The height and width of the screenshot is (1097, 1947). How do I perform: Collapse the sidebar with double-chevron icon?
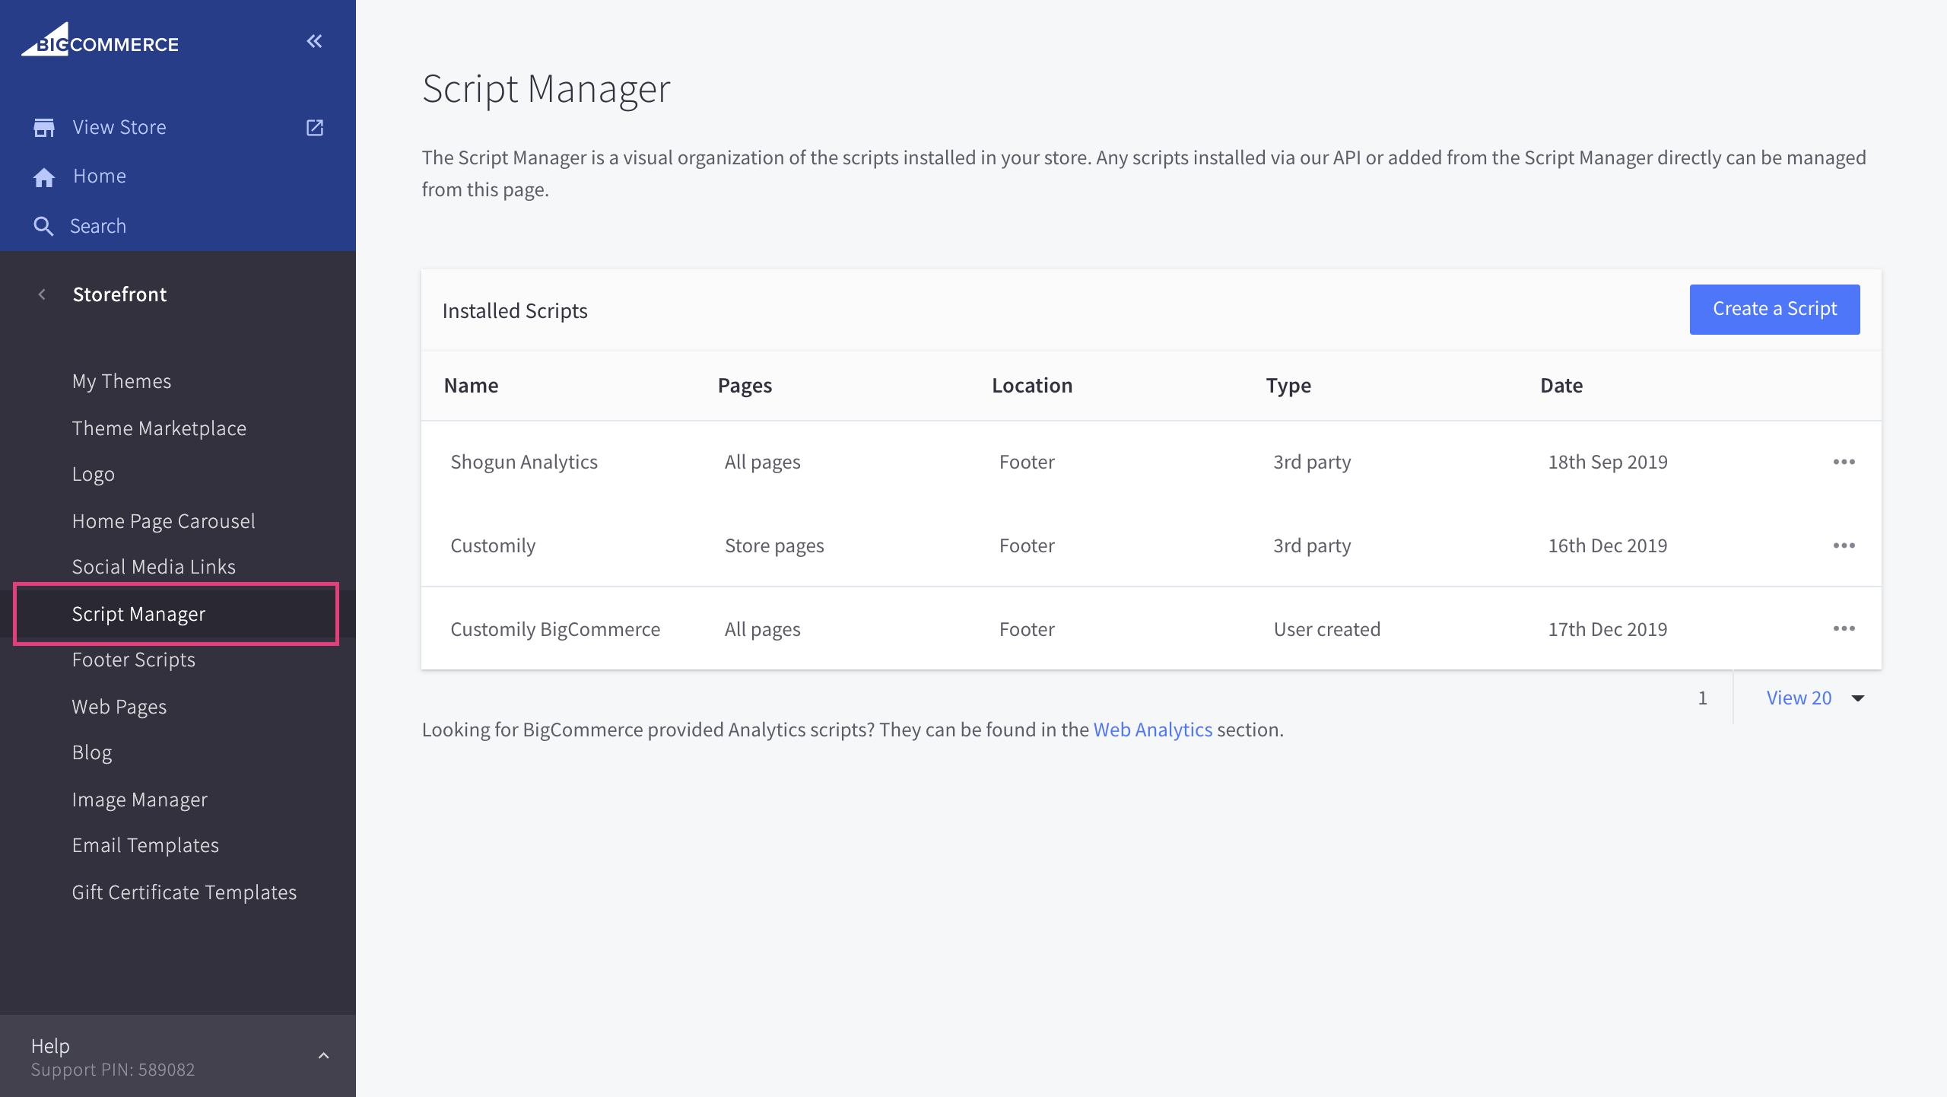(314, 41)
